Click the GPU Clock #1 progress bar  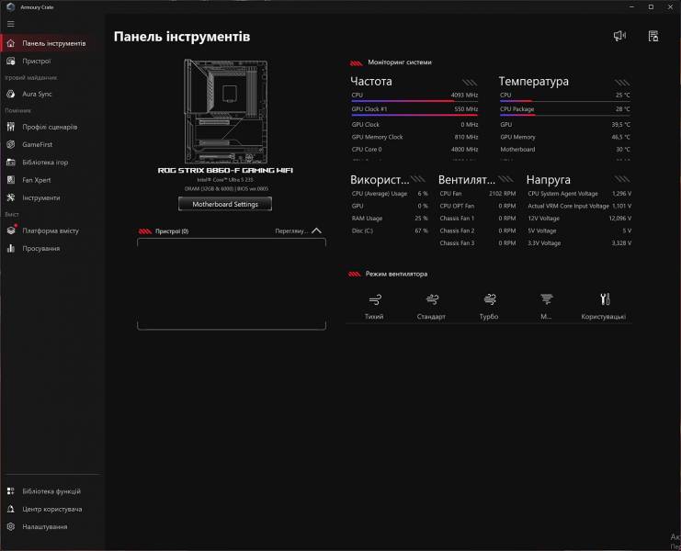[414, 115]
